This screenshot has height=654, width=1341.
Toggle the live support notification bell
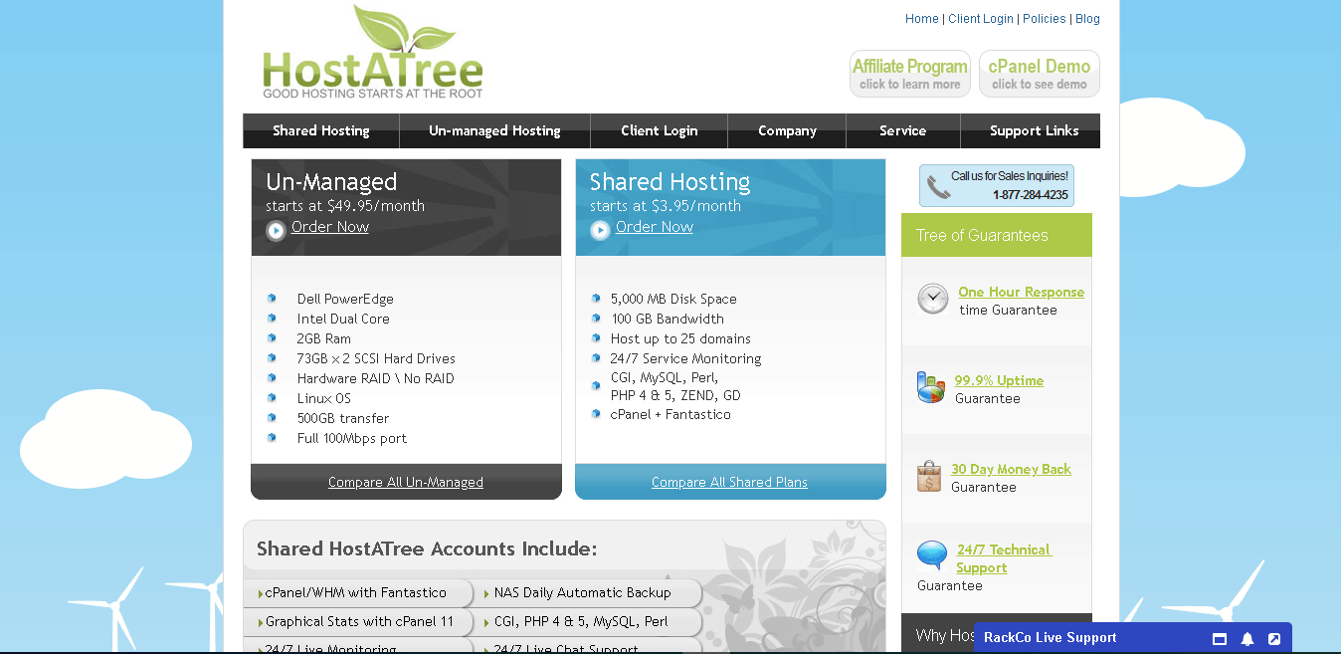click(1247, 639)
